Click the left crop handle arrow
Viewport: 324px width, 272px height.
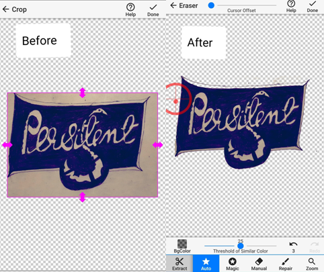tap(7, 145)
